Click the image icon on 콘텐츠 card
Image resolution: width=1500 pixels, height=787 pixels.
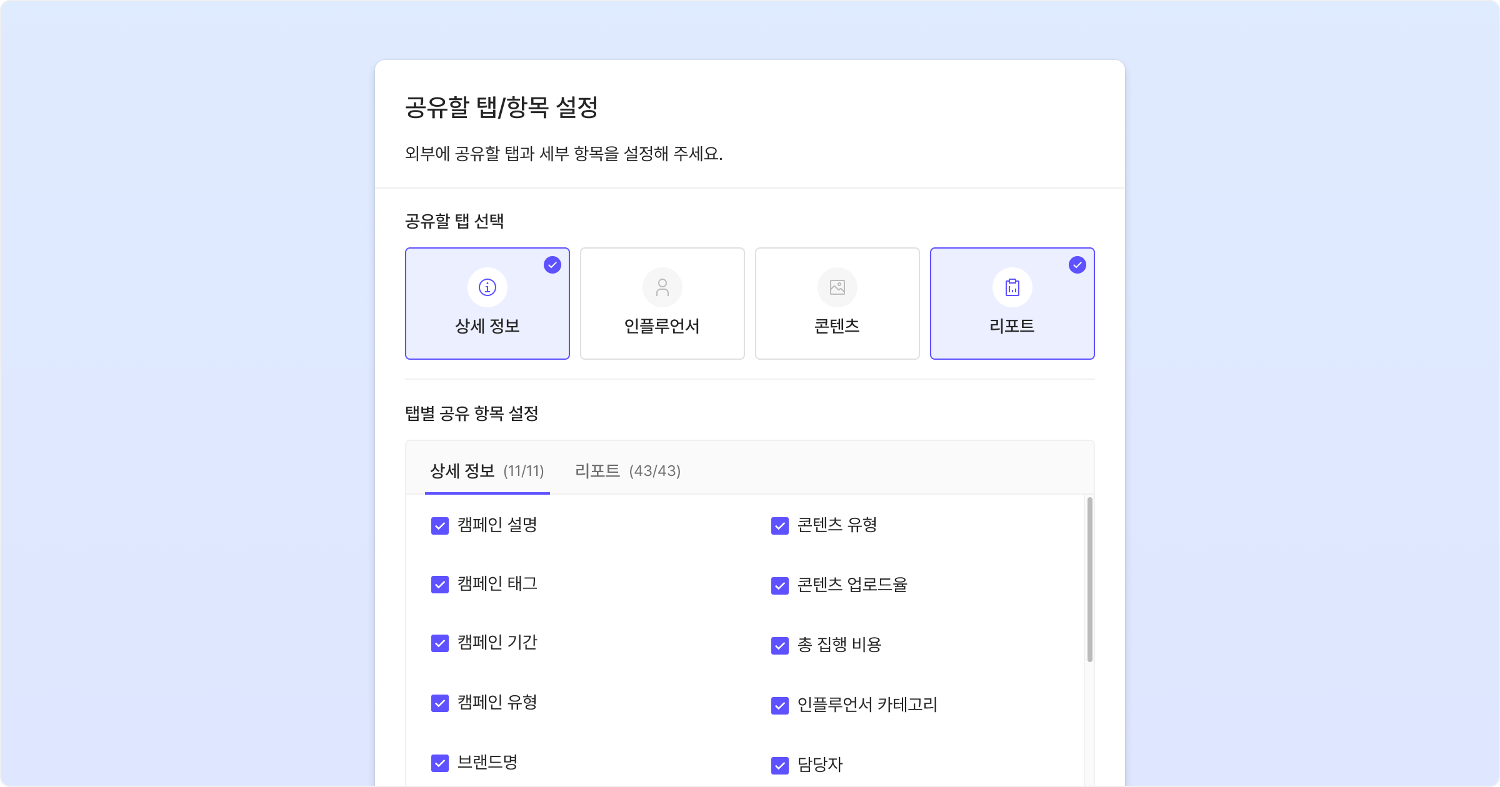click(837, 287)
